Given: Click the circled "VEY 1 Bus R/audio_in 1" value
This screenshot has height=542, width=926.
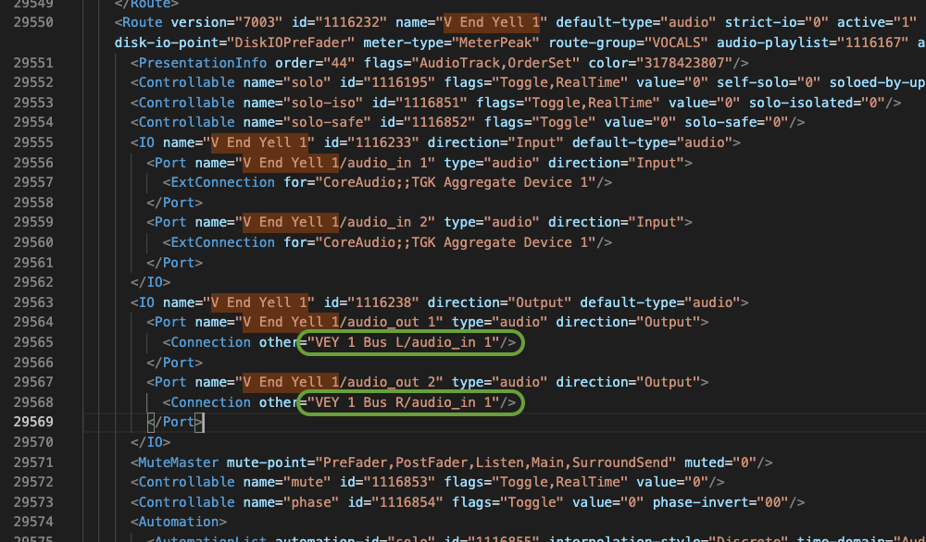Looking at the screenshot, I should (x=410, y=402).
